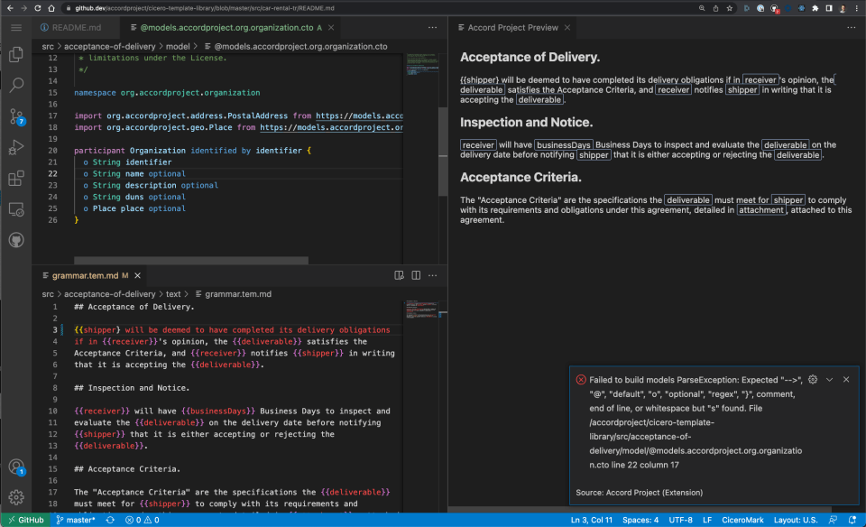
Task: Select the Accord Project Preview tab
Action: [x=512, y=28]
